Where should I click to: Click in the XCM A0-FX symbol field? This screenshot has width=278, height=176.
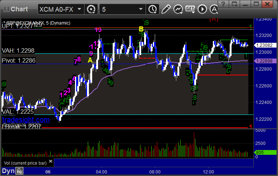(x=57, y=9)
